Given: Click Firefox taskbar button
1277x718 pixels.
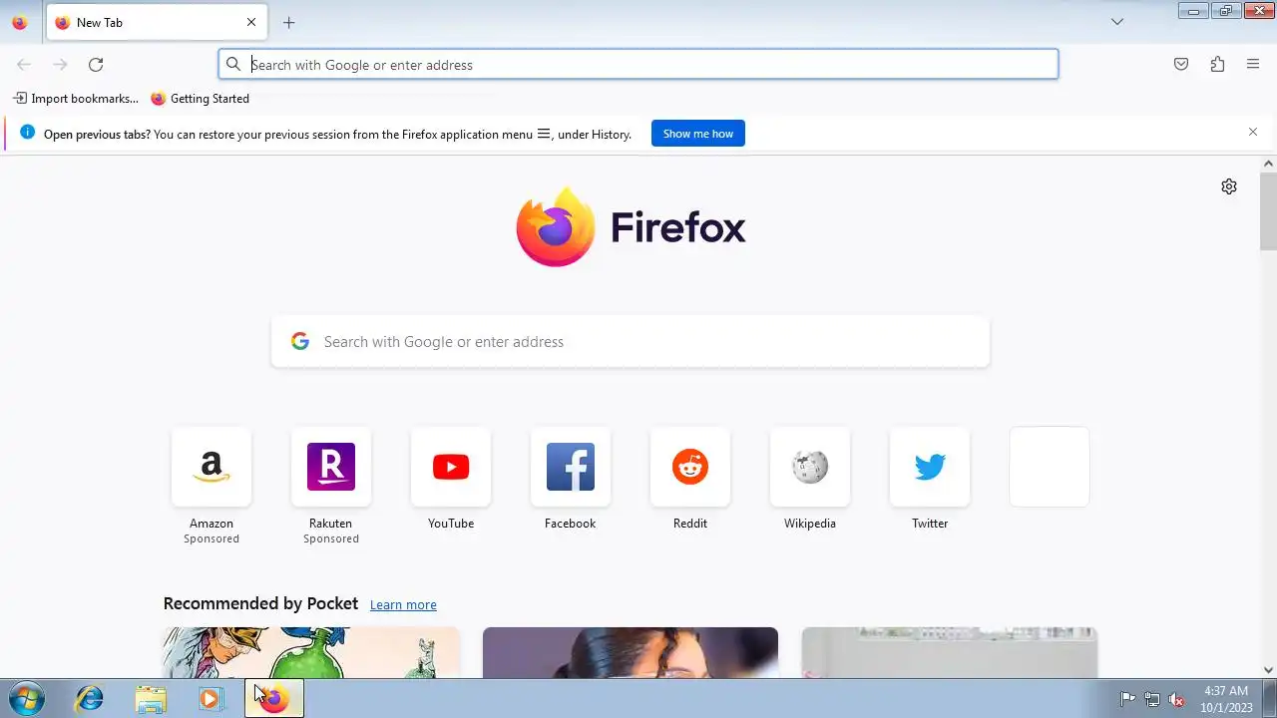Looking at the screenshot, I should 274,699.
